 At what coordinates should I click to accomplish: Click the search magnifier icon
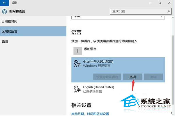point(169,11)
